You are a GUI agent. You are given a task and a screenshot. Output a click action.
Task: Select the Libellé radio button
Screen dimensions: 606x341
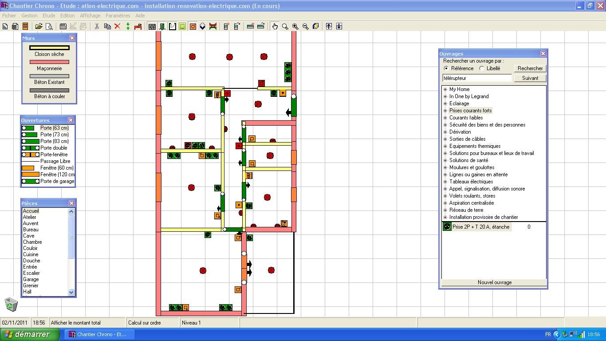coord(481,68)
